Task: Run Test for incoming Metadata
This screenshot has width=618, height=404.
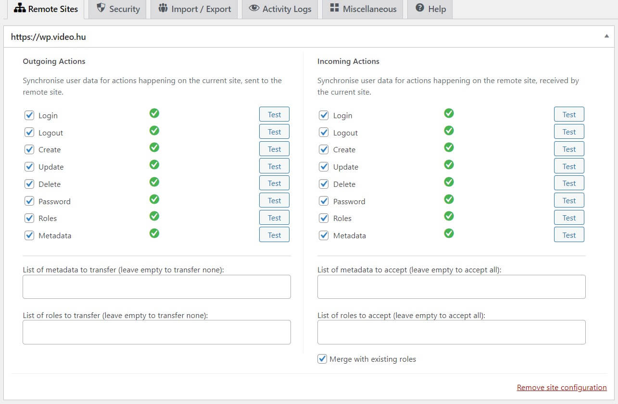Action: [569, 235]
